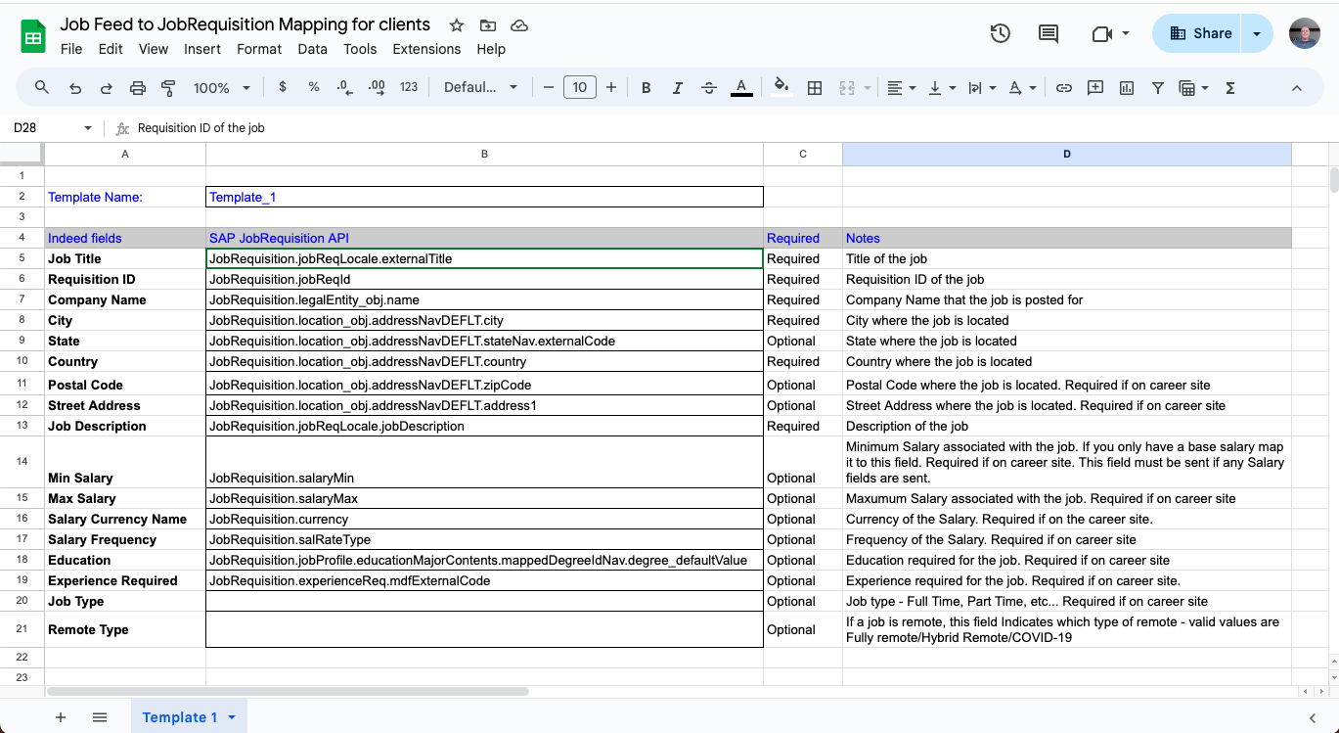Open the Name Box dropdown arrow
The height and width of the screenshot is (733, 1339).
coord(88,128)
